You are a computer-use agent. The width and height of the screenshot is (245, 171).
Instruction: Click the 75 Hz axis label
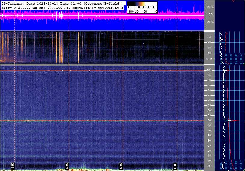pyautogui.click(x=209, y=95)
